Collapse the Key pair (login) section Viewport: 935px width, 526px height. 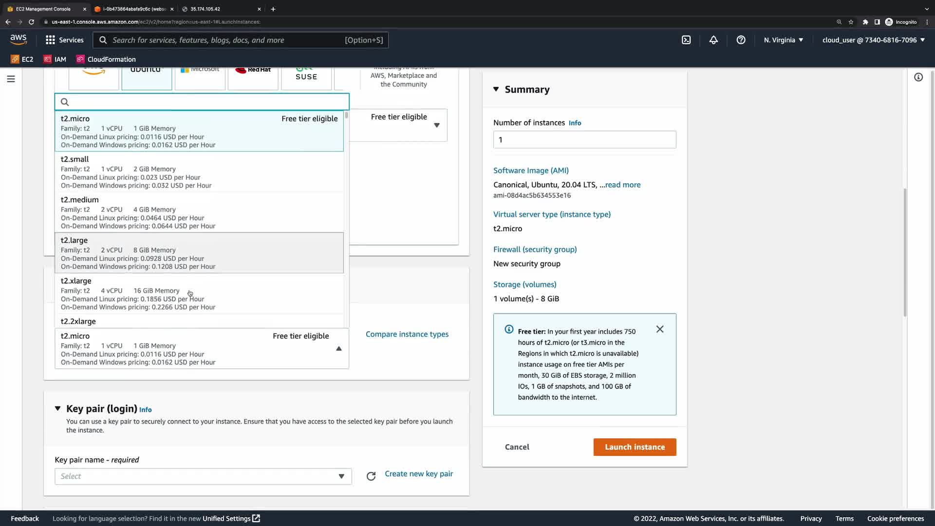(58, 409)
